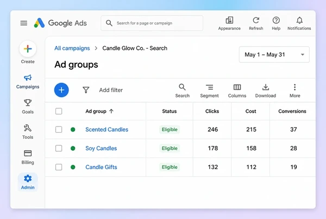Image resolution: width=326 pixels, height=219 pixels.
Task: Sort by Clicks column header
Action: (212, 111)
